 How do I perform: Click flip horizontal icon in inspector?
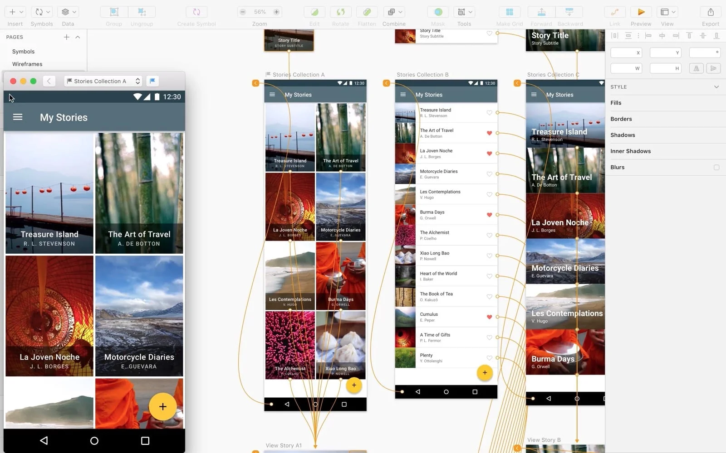[696, 68]
